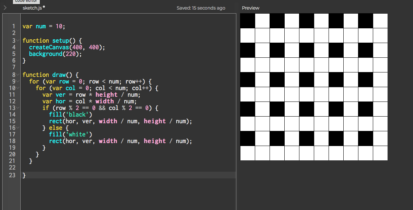The width and height of the screenshot is (413, 210).
Task: Collapse the setup function fold arrow on line 3
Action: tap(18, 40)
